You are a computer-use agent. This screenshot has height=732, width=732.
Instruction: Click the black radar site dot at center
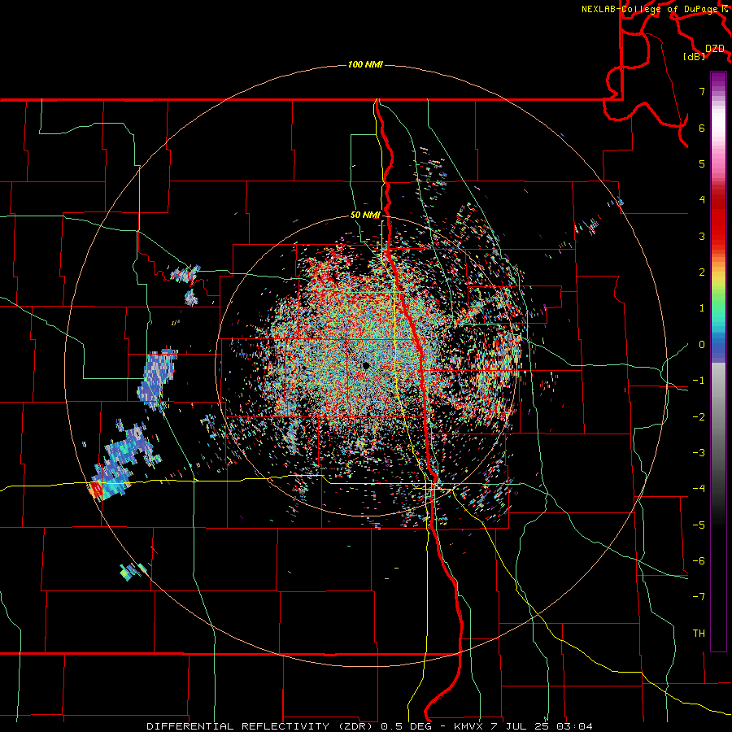point(366,365)
